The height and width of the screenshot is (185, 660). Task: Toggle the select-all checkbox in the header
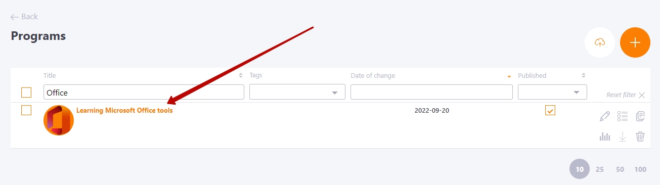[26, 92]
